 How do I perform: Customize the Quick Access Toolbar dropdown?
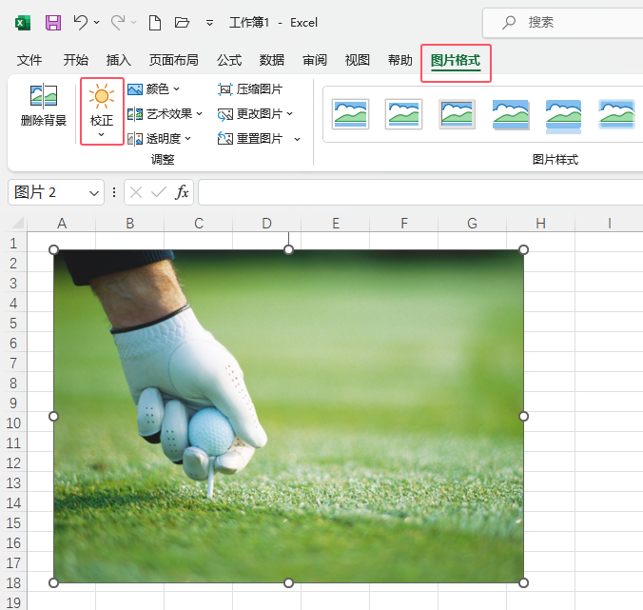click(209, 23)
